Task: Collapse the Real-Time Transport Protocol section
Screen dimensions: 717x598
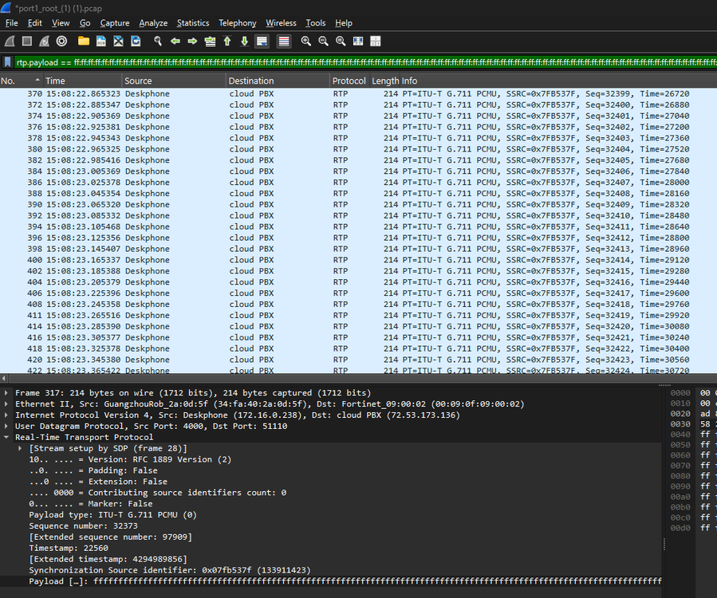Action: (7, 437)
